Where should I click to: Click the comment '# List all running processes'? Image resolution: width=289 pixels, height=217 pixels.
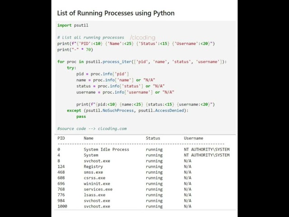coord(90,38)
